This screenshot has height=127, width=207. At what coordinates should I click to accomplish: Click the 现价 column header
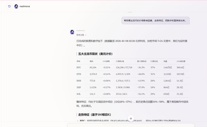click(92, 61)
